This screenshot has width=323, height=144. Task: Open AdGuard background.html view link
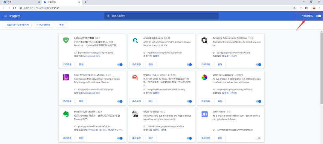click(92, 56)
